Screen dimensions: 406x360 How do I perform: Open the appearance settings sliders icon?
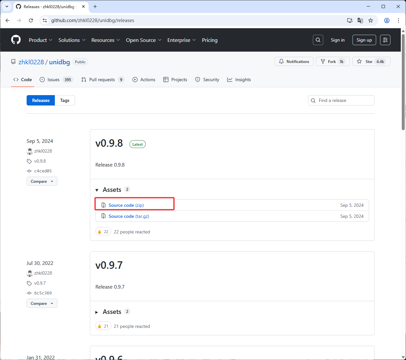[385, 40]
